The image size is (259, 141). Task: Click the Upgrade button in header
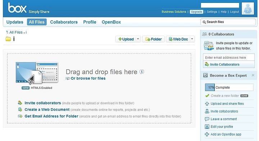tap(196, 12)
